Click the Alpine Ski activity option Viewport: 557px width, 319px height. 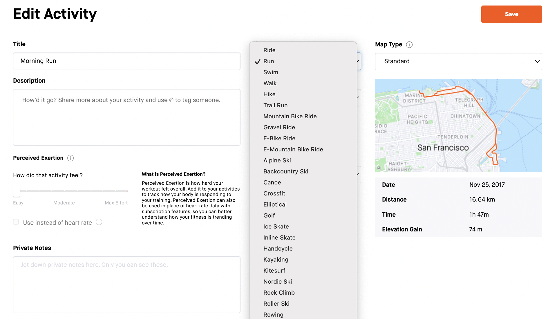(277, 160)
